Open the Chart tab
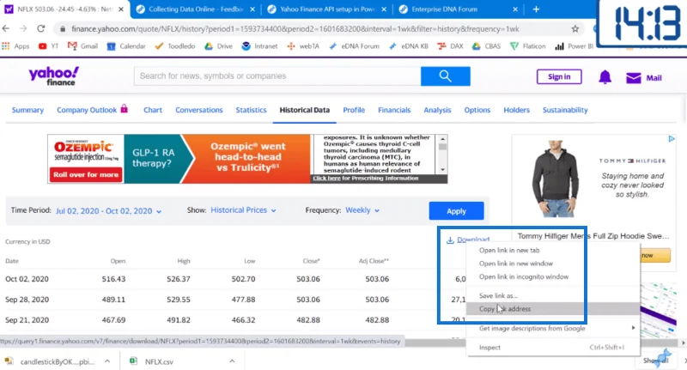This screenshot has height=370, width=687. 153,110
